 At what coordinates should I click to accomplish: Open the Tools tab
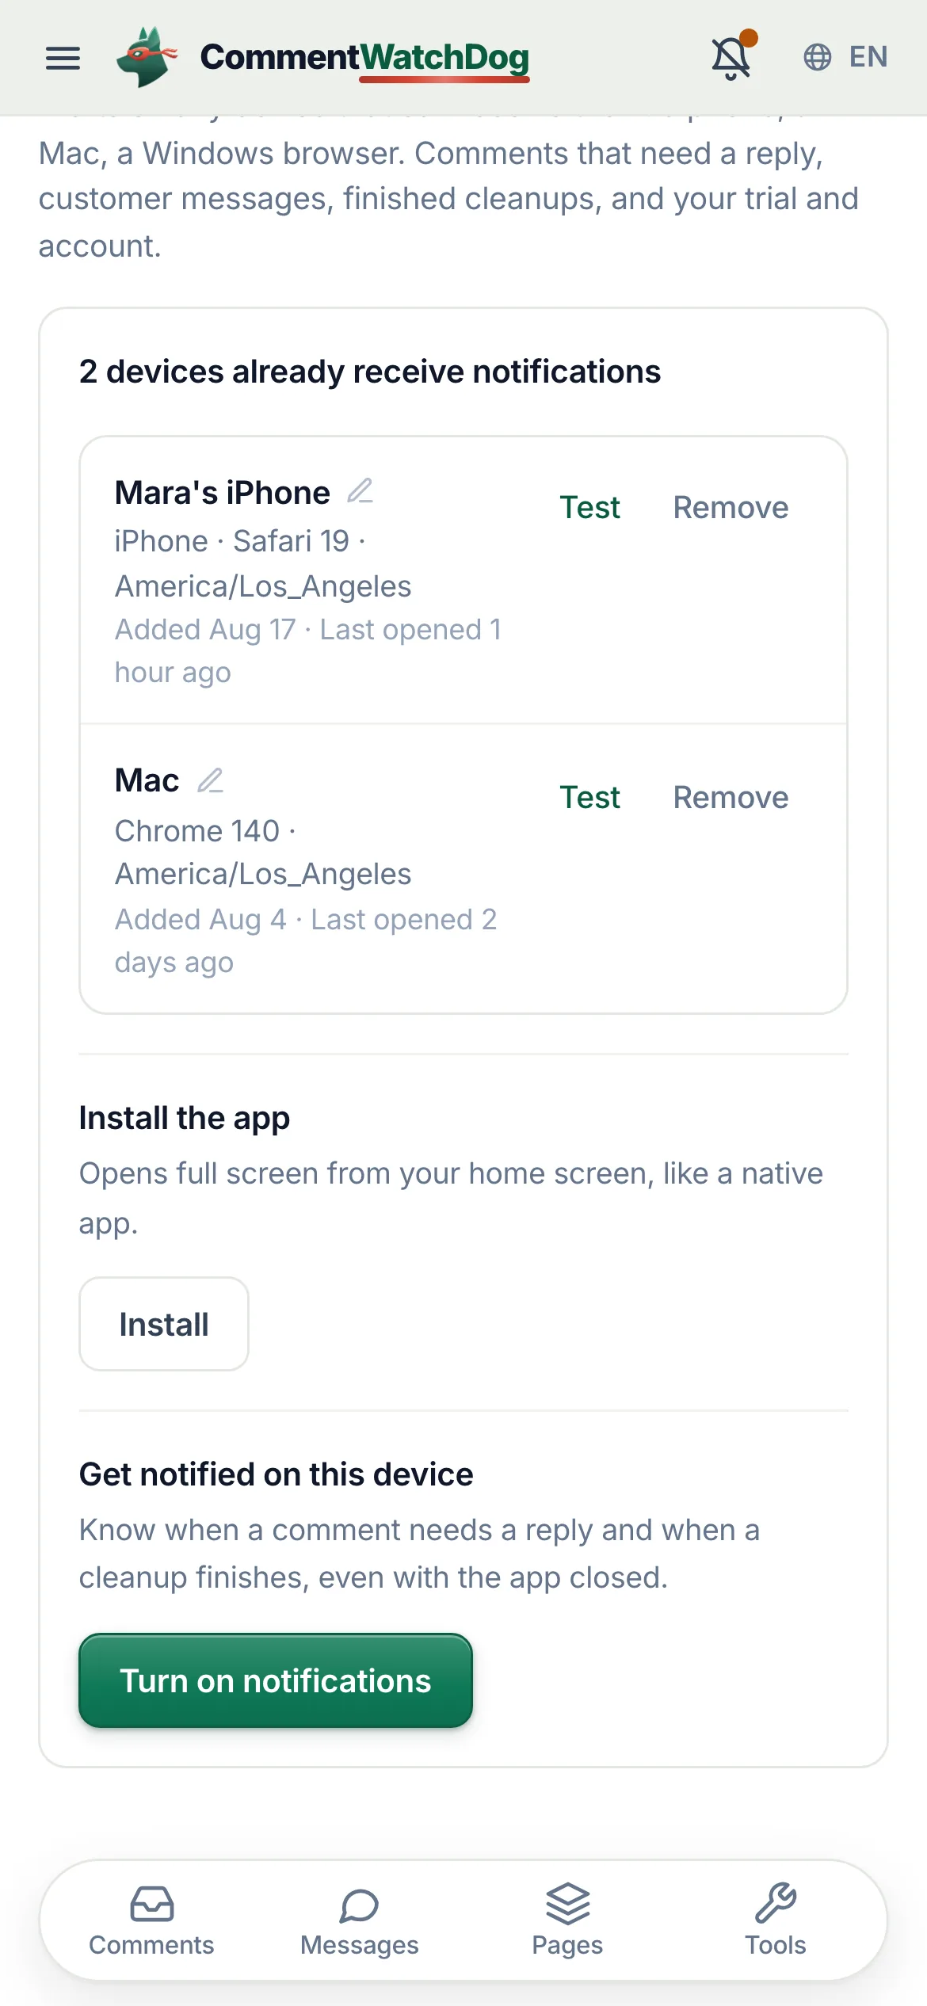[776, 1920]
